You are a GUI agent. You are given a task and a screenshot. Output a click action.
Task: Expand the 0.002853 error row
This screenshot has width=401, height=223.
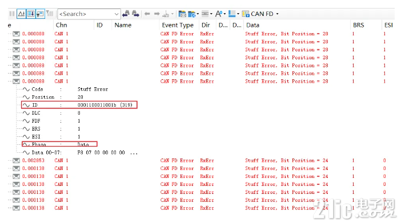point(10,160)
